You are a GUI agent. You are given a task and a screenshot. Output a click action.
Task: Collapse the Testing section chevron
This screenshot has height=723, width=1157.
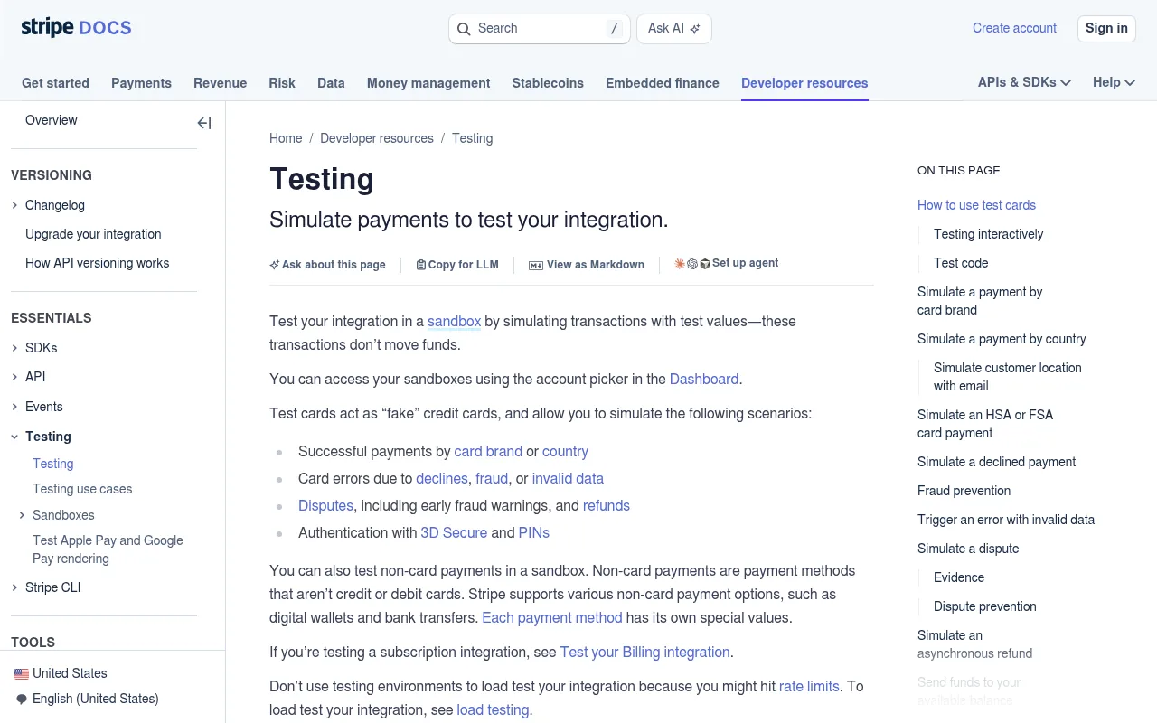[14, 437]
